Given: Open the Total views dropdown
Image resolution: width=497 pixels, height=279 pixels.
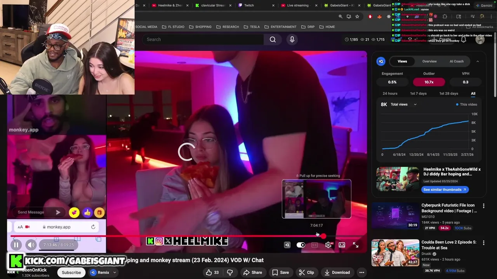Looking at the screenshot, I should tap(404, 104).
